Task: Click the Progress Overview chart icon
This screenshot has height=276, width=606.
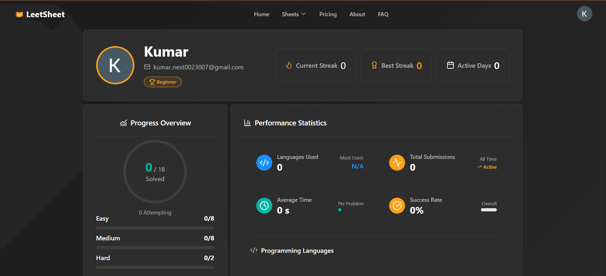Action: click(123, 123)
